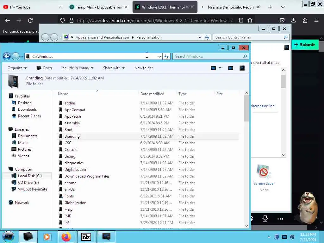Show the preview pane icon
The width and height of the screenshot is (324, 243).
point(231,68)
